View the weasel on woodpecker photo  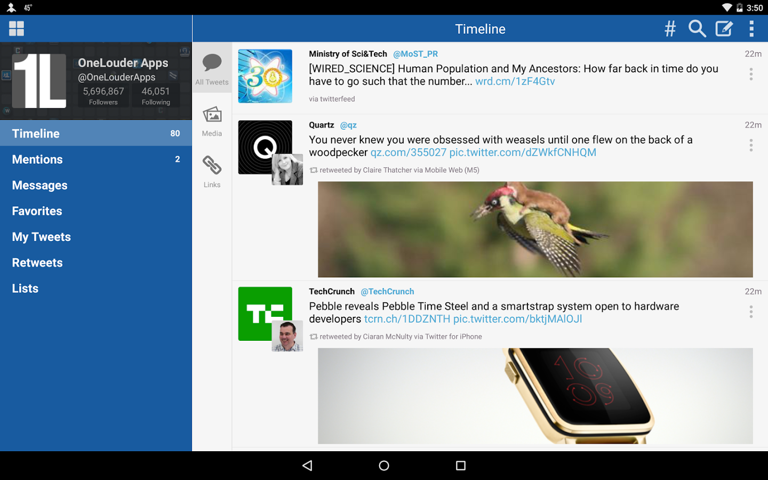click(535, 229)
